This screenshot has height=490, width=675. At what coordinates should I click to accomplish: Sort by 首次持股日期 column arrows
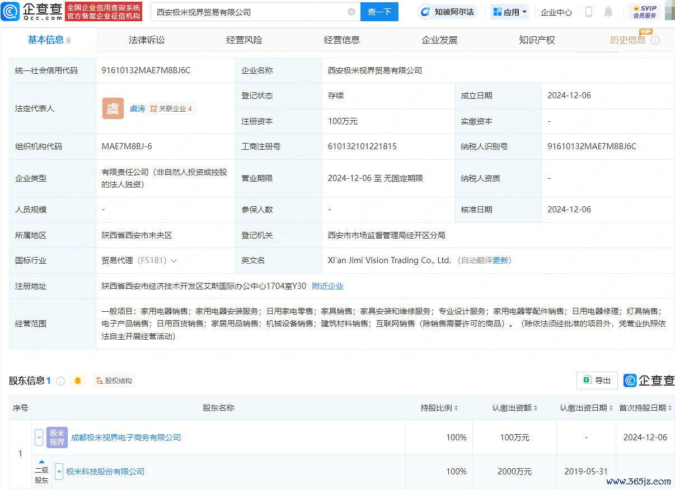[670, 408]
